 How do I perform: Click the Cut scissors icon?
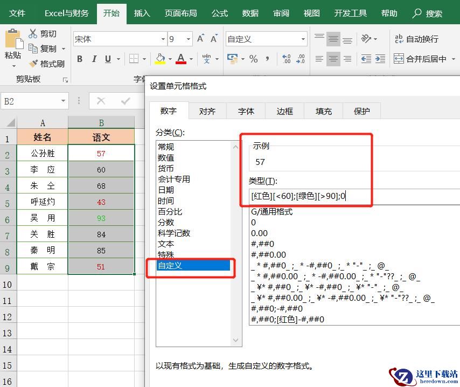32,33
